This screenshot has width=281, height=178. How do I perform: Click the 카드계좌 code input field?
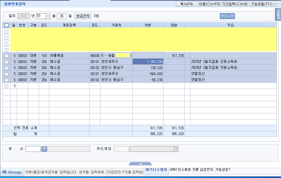121,149
